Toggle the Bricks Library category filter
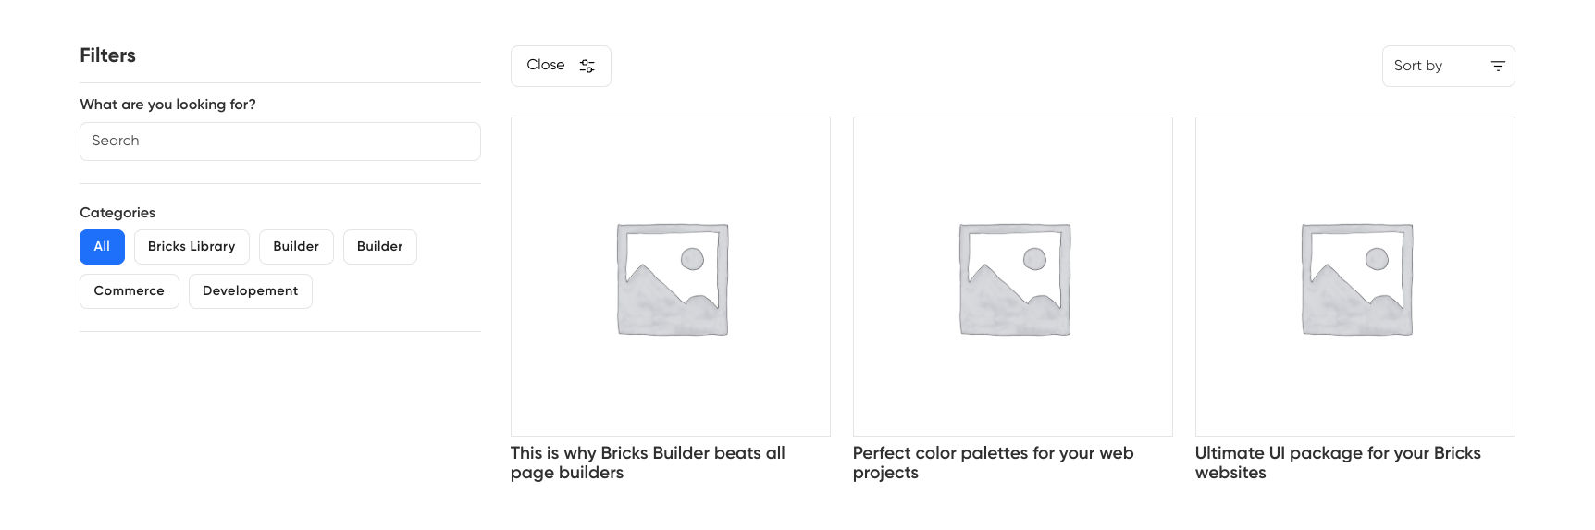Image resolution: width=1595 pixels, height=530 pixels. point(192,247)
